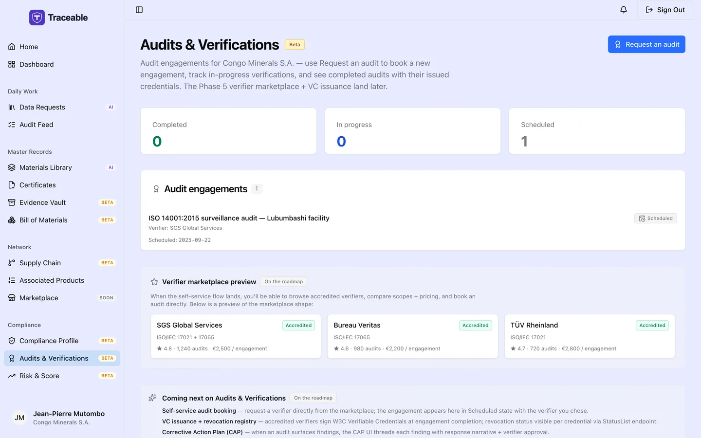Click the Scheduled status badge

pos(656,219)
